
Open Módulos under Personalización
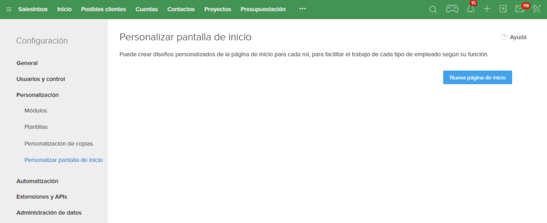tap(36, 111)
